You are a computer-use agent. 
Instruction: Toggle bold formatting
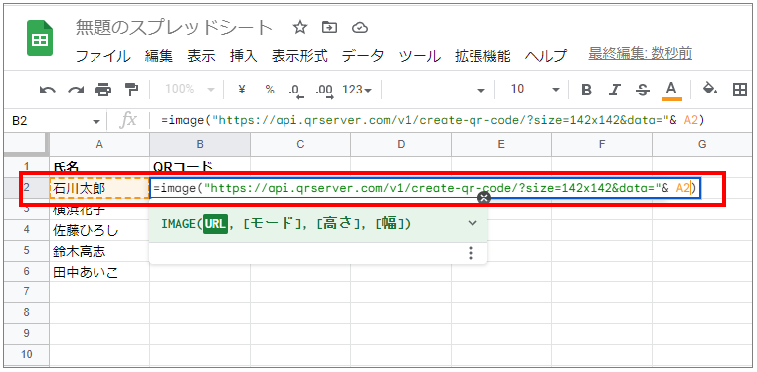pos(587,90)
